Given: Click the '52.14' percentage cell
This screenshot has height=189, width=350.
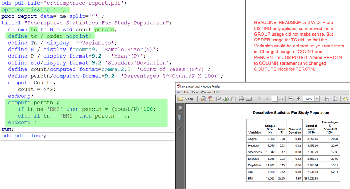Looking at the screenshot, I should point(330,172).
